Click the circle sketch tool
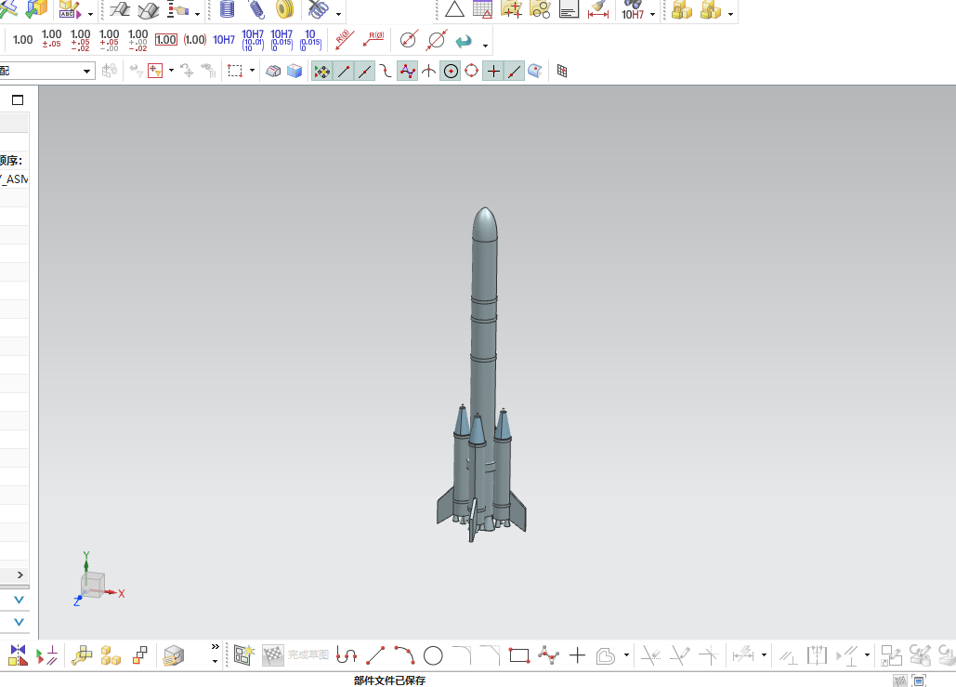Screen dimensions: 956x687 click(433, 655)
